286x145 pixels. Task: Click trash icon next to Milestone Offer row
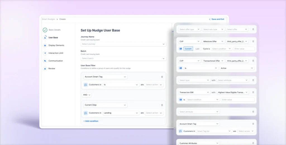tap(253, 41)
